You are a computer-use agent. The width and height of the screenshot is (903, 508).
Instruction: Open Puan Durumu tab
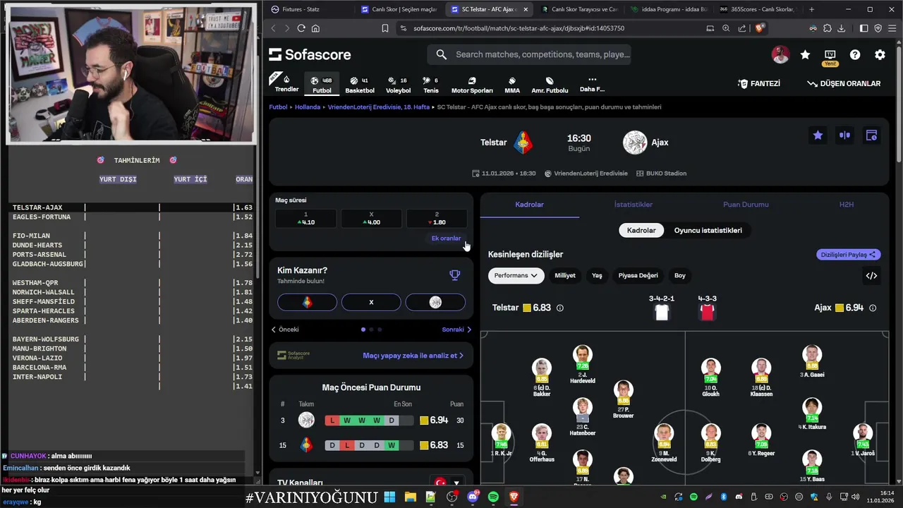746,205
